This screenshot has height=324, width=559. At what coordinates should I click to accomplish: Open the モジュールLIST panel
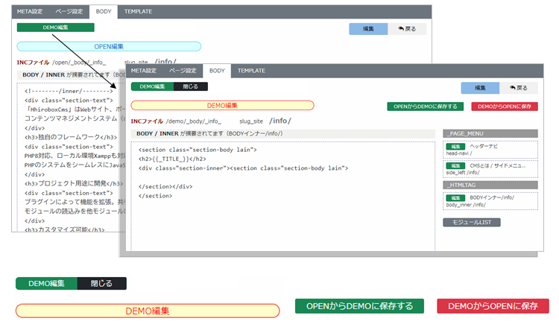click(x=472, y=222)
